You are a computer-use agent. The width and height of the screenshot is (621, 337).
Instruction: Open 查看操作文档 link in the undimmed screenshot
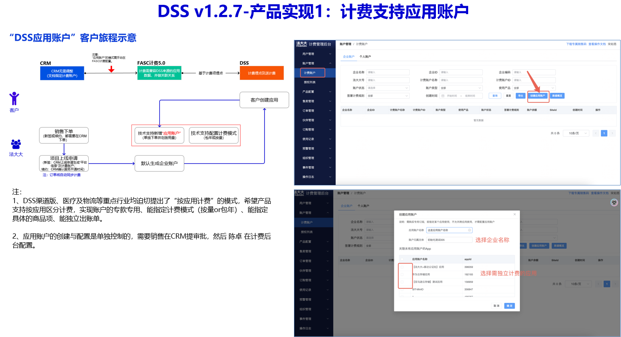click(x=597, y=44)
